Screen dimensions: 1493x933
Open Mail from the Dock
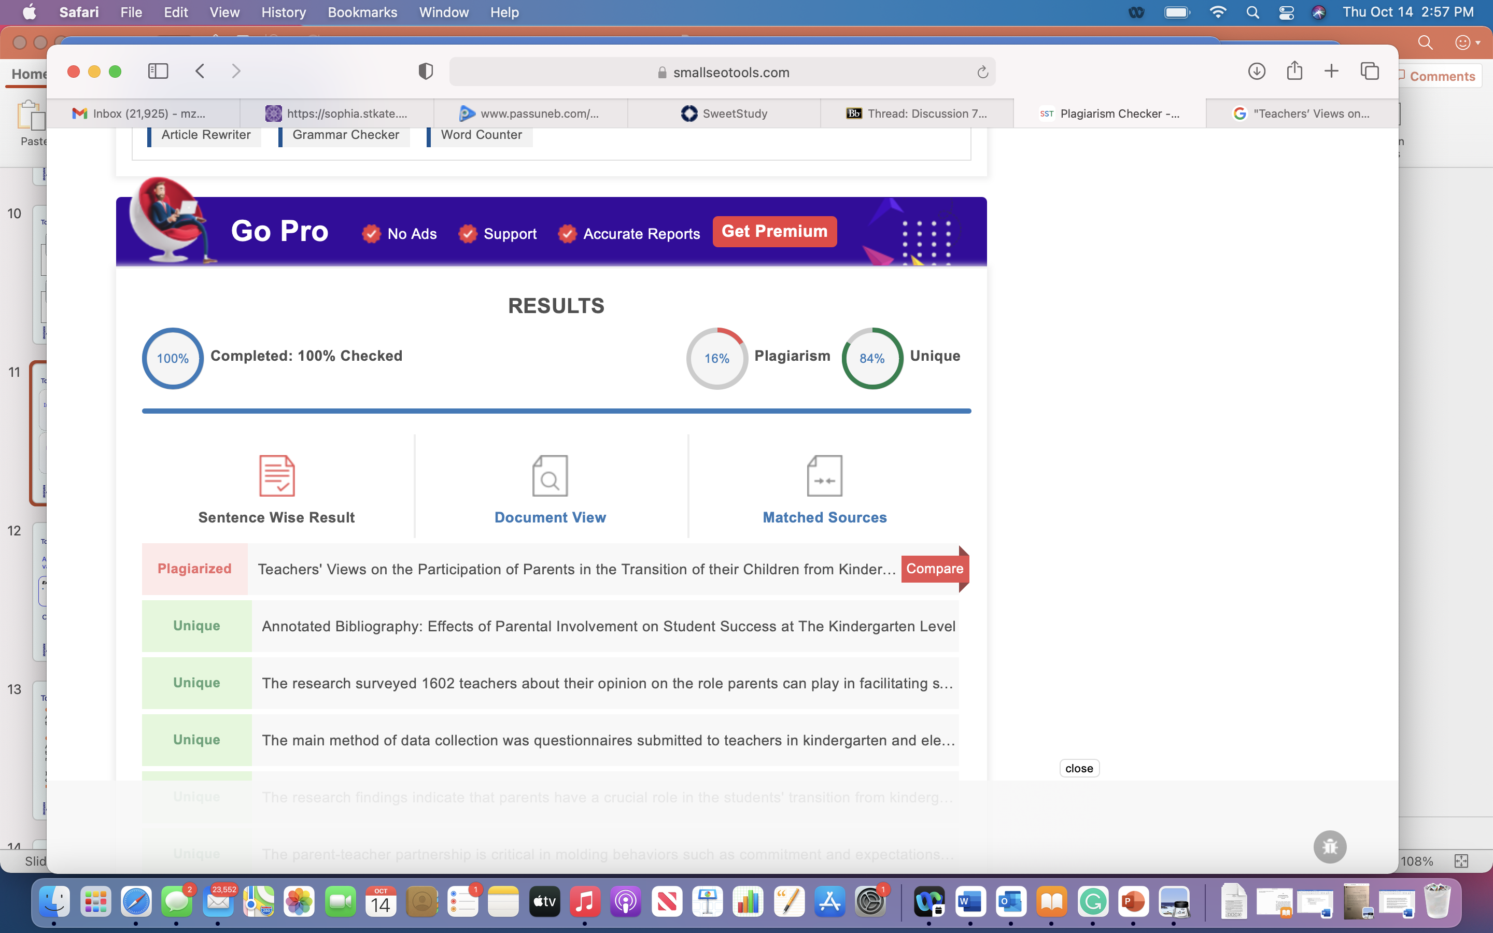coord(218,902)
